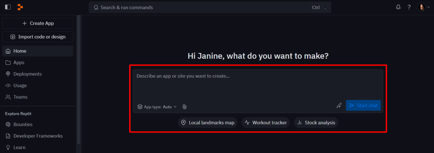Screen dimensions: 434x153
Task: Open the notifications bell
Action: (x=398, y=7)
